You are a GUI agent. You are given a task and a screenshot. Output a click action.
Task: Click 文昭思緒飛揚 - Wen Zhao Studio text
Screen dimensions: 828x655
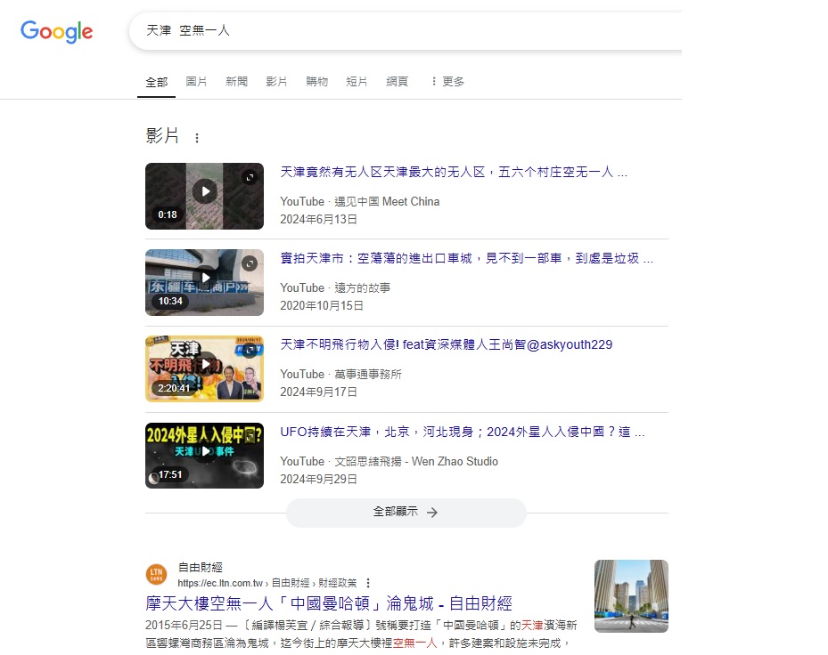[x=416, y=462]
